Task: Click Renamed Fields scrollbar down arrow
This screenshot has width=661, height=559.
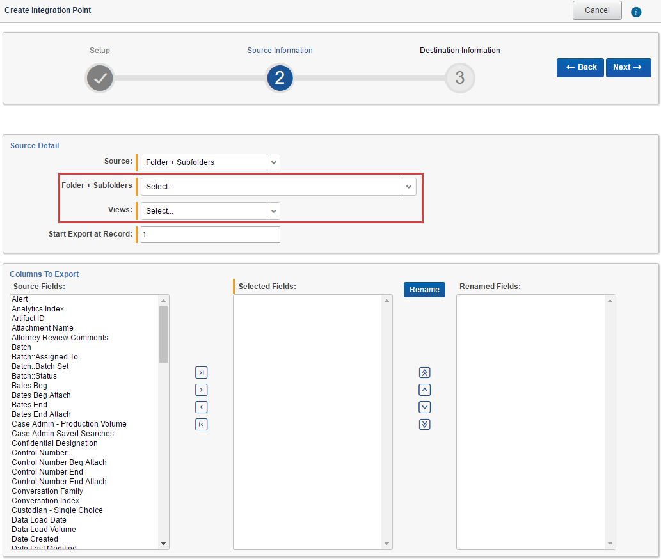Action: (x=610, y=544)
